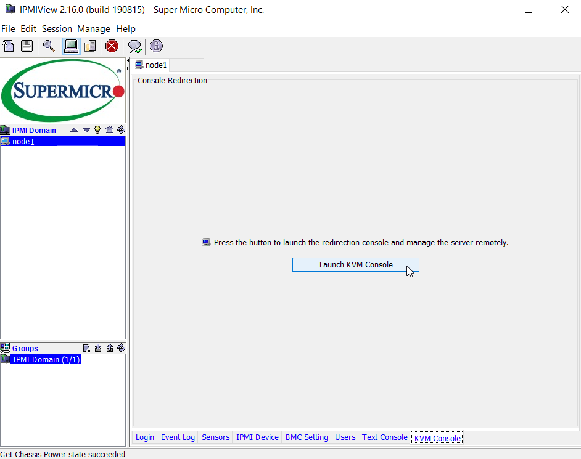Image resolution: width=581 pixels, height=459 pixels.
Task: Switch to the Sensors tab
Action: [x=216, y=437]
